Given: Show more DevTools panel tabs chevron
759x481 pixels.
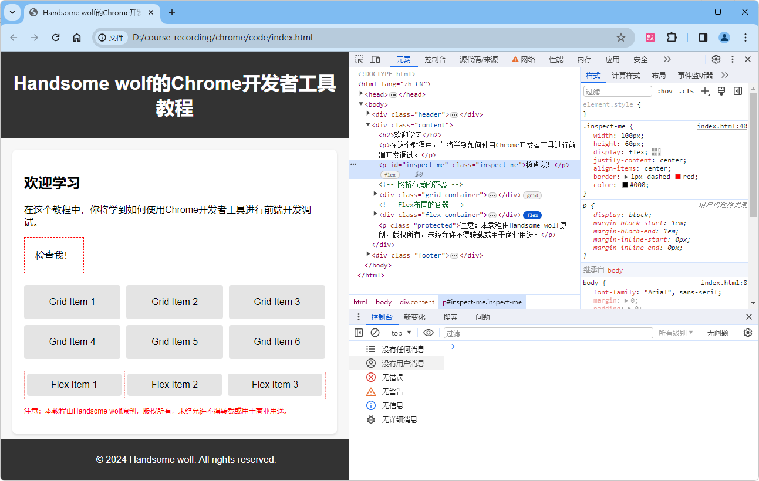Looking at the screenshot, I should pyautogui.click(x=667, y=59).
